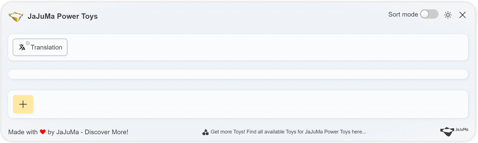
Task: Open the JaJuMa logo at the bottom right
Action: tap(454, 131)
